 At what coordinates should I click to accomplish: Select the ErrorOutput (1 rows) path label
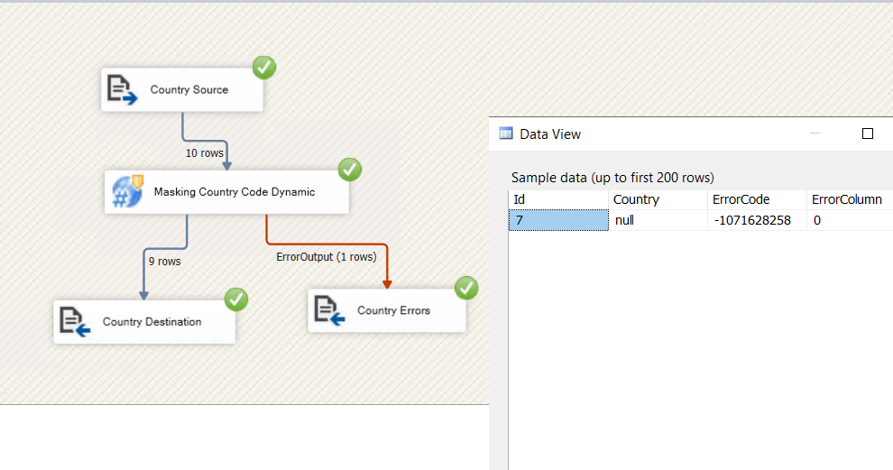click(x=326, y=257)
